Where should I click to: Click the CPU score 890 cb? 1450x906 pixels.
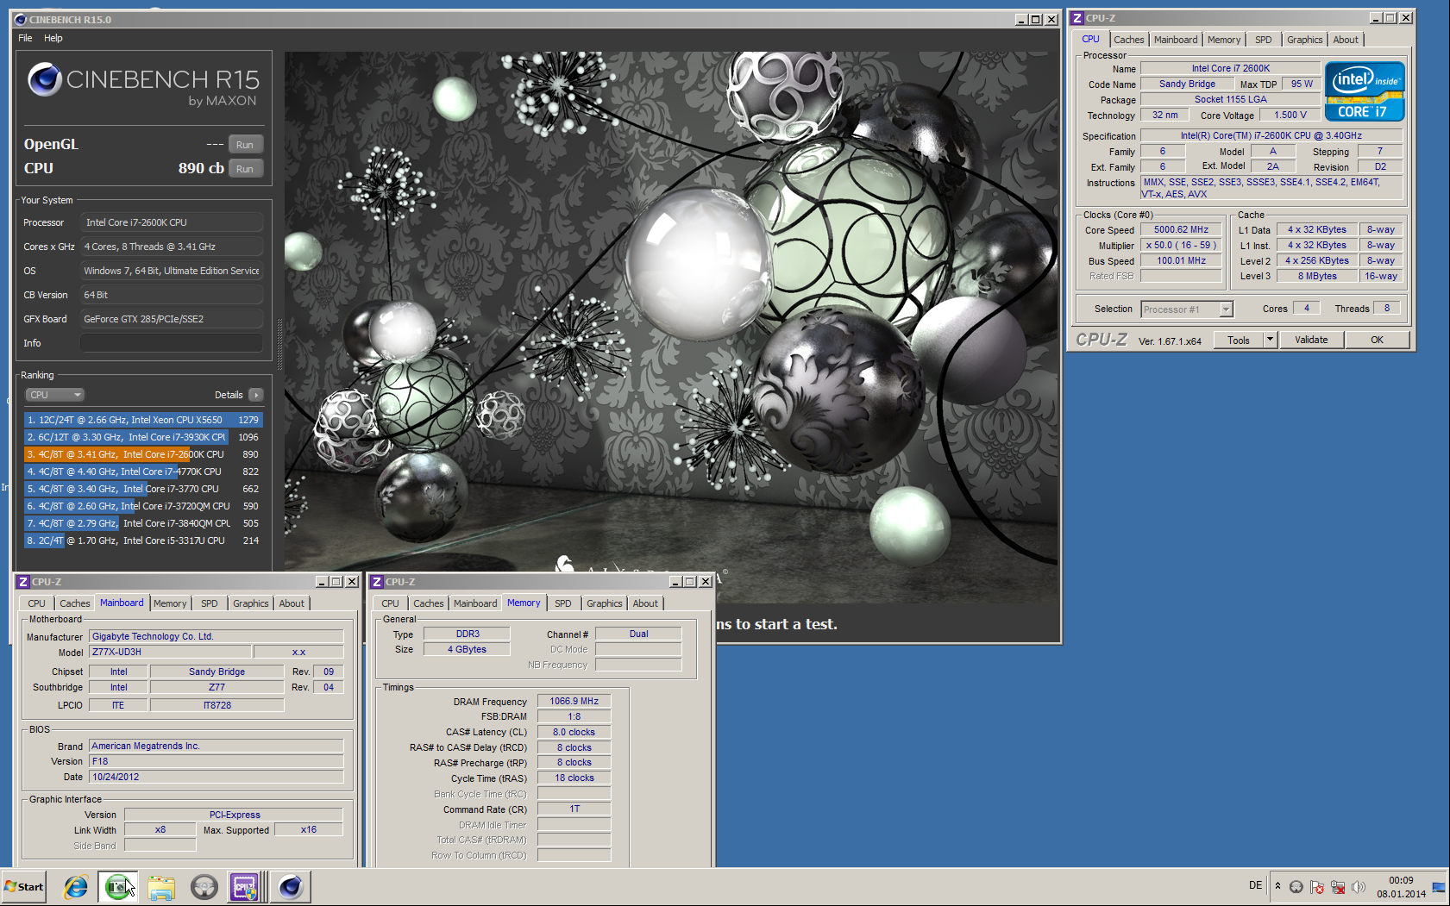tap(201, 169)
